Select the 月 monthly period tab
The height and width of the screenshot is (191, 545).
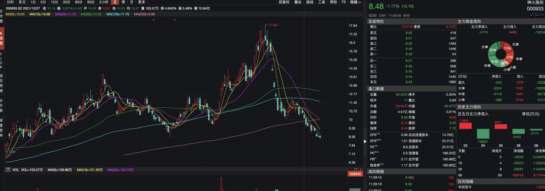click(131, 2)
